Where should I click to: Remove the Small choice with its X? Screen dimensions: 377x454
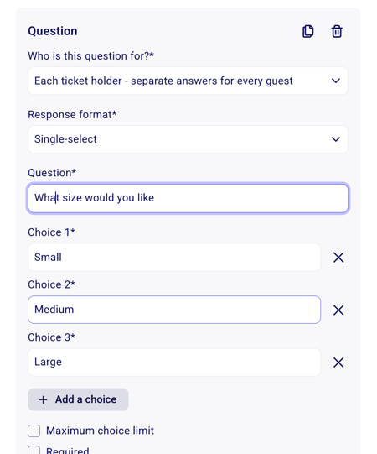click(338, 257)
